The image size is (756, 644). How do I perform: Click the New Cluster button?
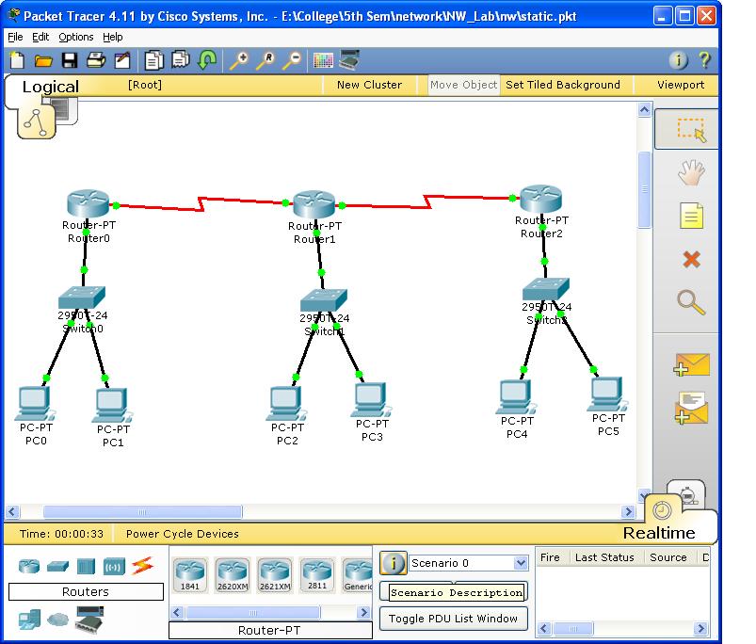pos(369,85)
